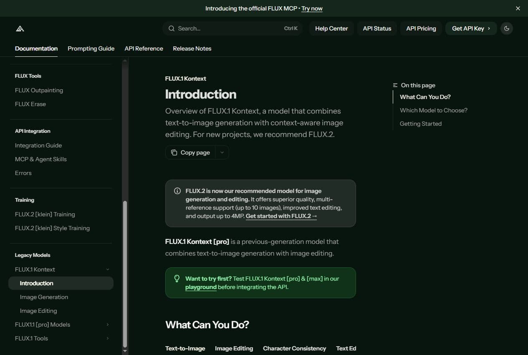The image size is (528, 355).
Task: Click the What Can You Do? heading
Action: coord(207,325)
